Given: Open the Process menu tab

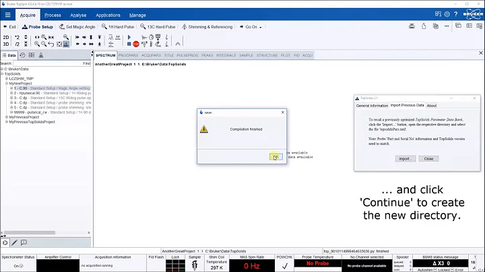Looking at the screenshot, I should tap(53, 15).
